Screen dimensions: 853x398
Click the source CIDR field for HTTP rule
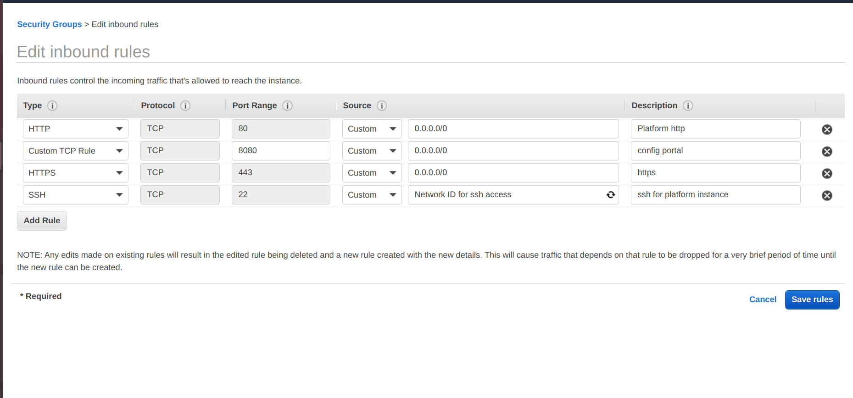[x=513, y=129]
